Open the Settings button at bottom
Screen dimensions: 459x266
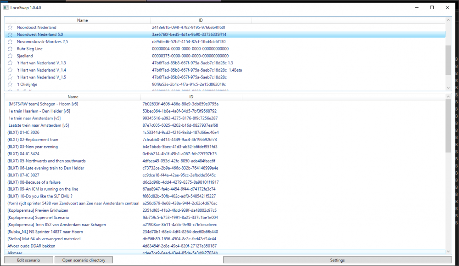click(x=337, y=260)
